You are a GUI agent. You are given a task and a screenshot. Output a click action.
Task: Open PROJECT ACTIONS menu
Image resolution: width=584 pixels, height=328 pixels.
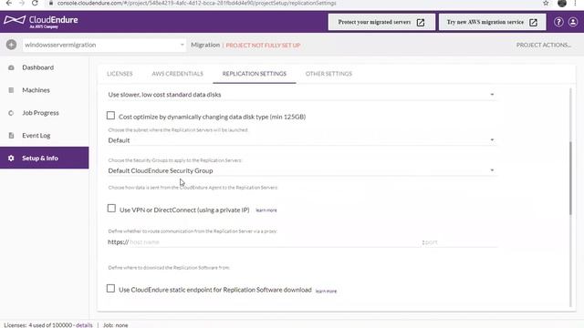point(544,45)
